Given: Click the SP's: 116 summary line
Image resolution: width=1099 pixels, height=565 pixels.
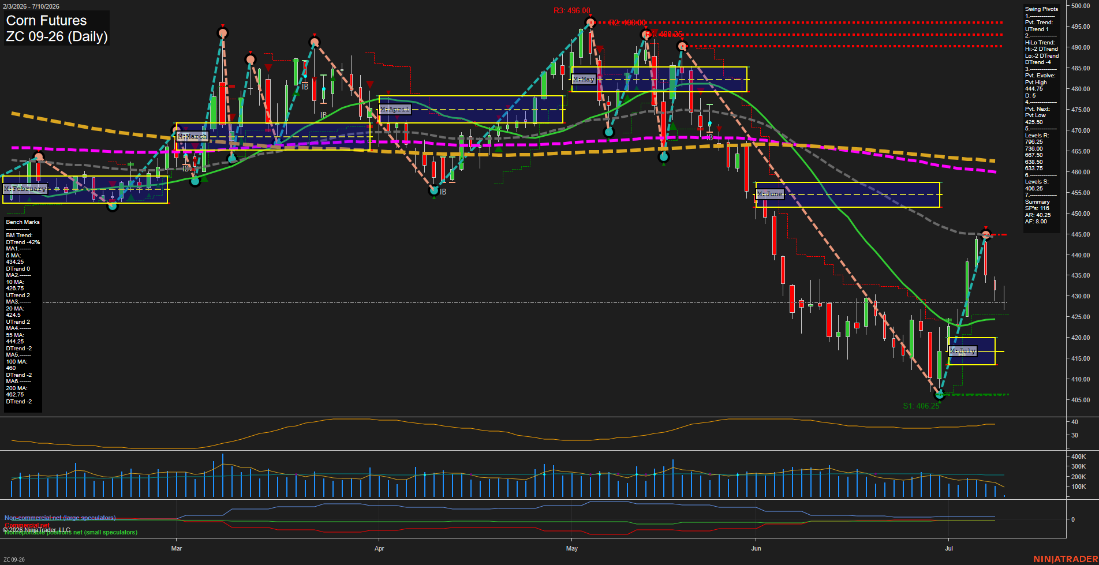Looking at the screenshot, I should click(x=1037, y=208).
